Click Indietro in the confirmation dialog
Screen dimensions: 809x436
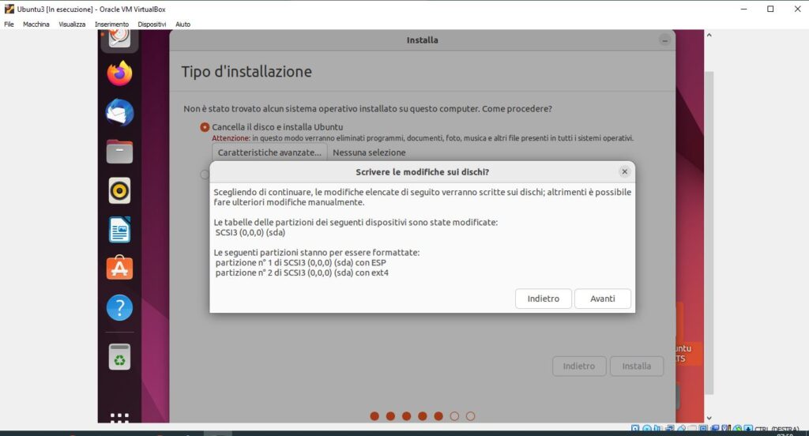point(544,299)
